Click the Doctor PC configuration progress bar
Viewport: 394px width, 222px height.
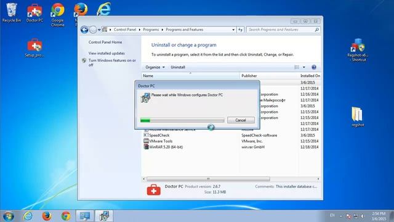(182, 121)
